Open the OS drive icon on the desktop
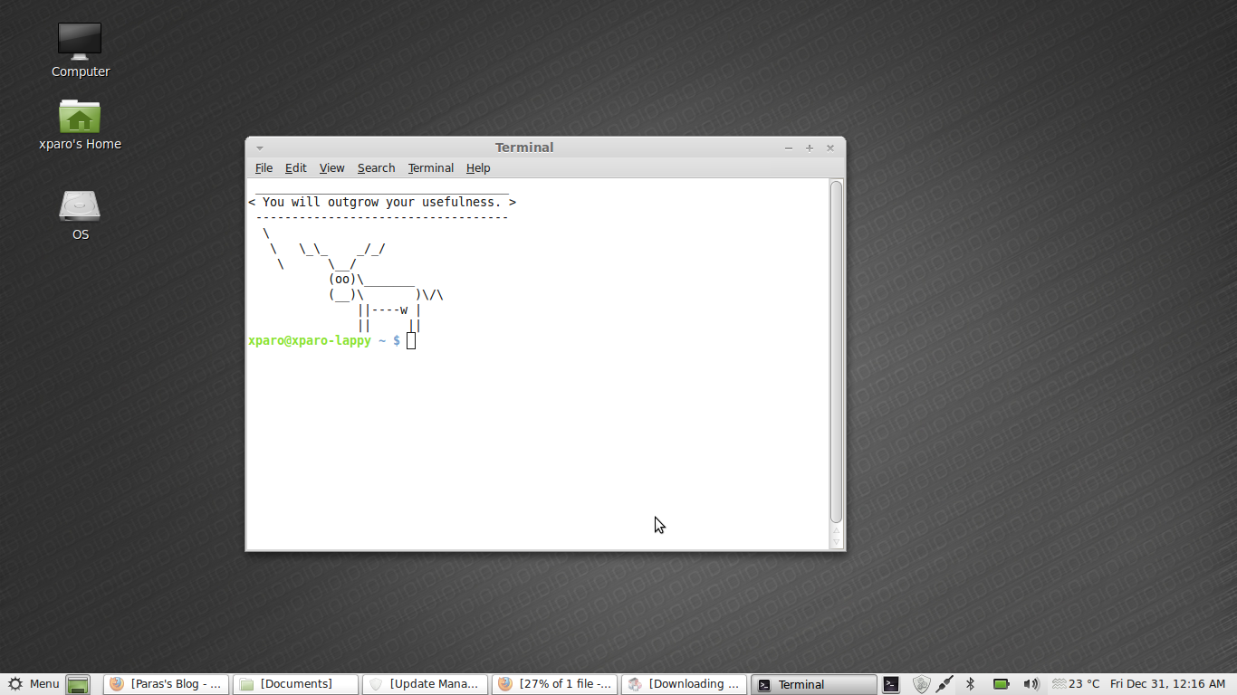This screenshot has width=1237, height=695. point(80,208)
